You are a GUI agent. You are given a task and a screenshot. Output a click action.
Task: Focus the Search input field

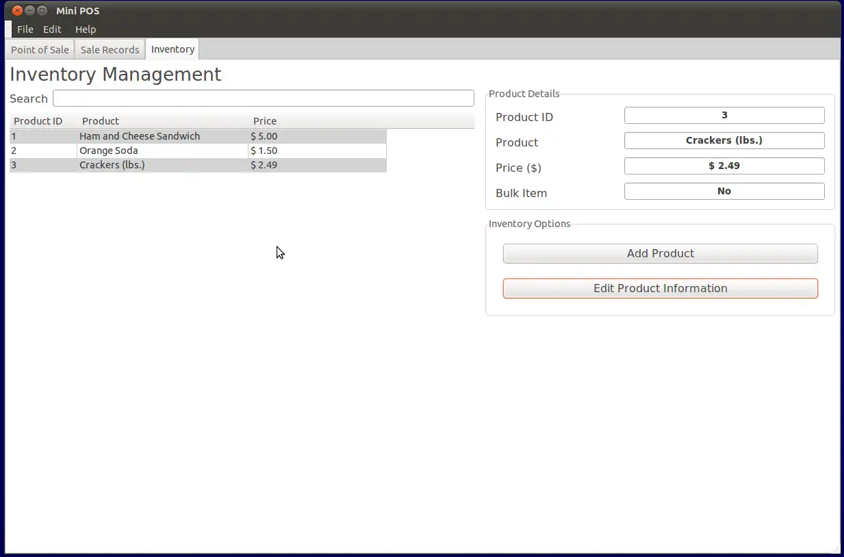[x=264, y=99]
